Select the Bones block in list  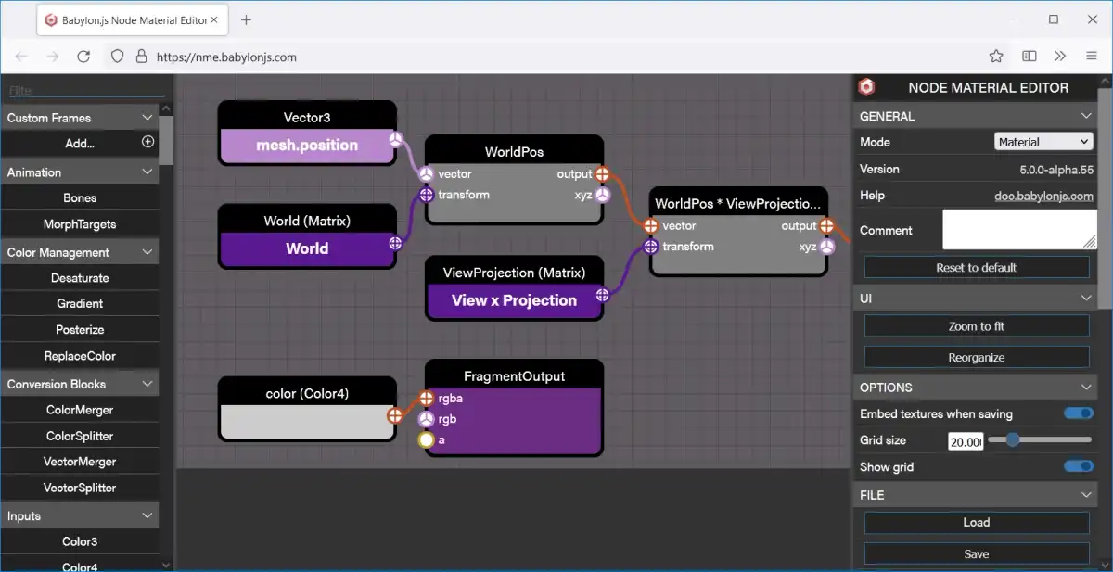80,197
